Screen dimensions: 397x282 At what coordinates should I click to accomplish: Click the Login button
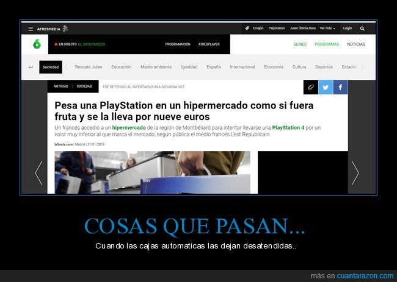(x=348, y=29)
